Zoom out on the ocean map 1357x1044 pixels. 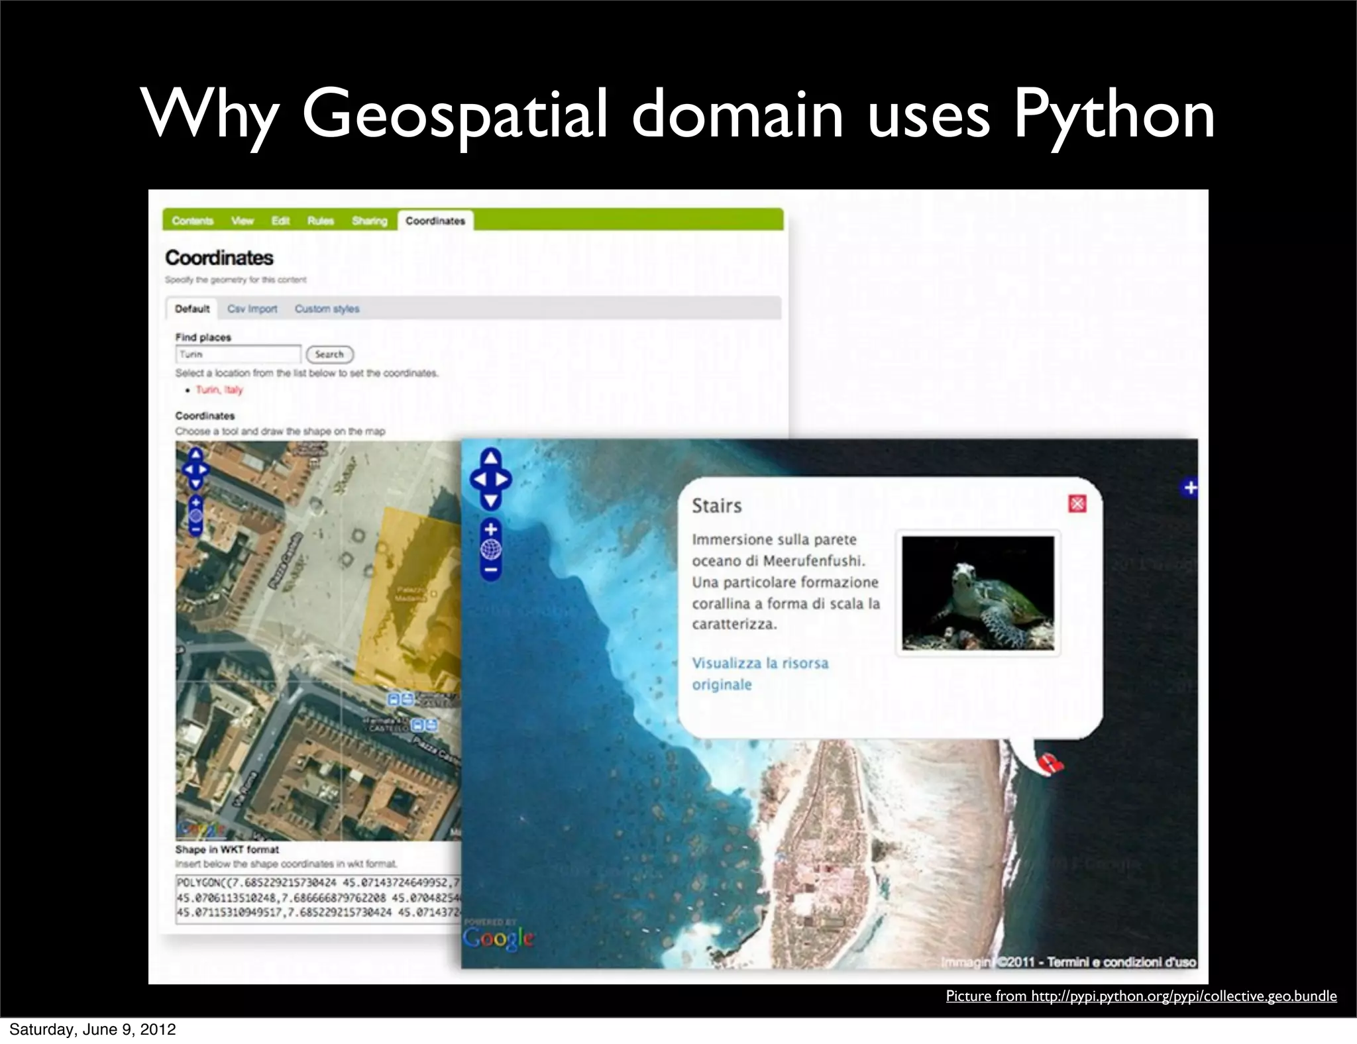pos(490,570)
